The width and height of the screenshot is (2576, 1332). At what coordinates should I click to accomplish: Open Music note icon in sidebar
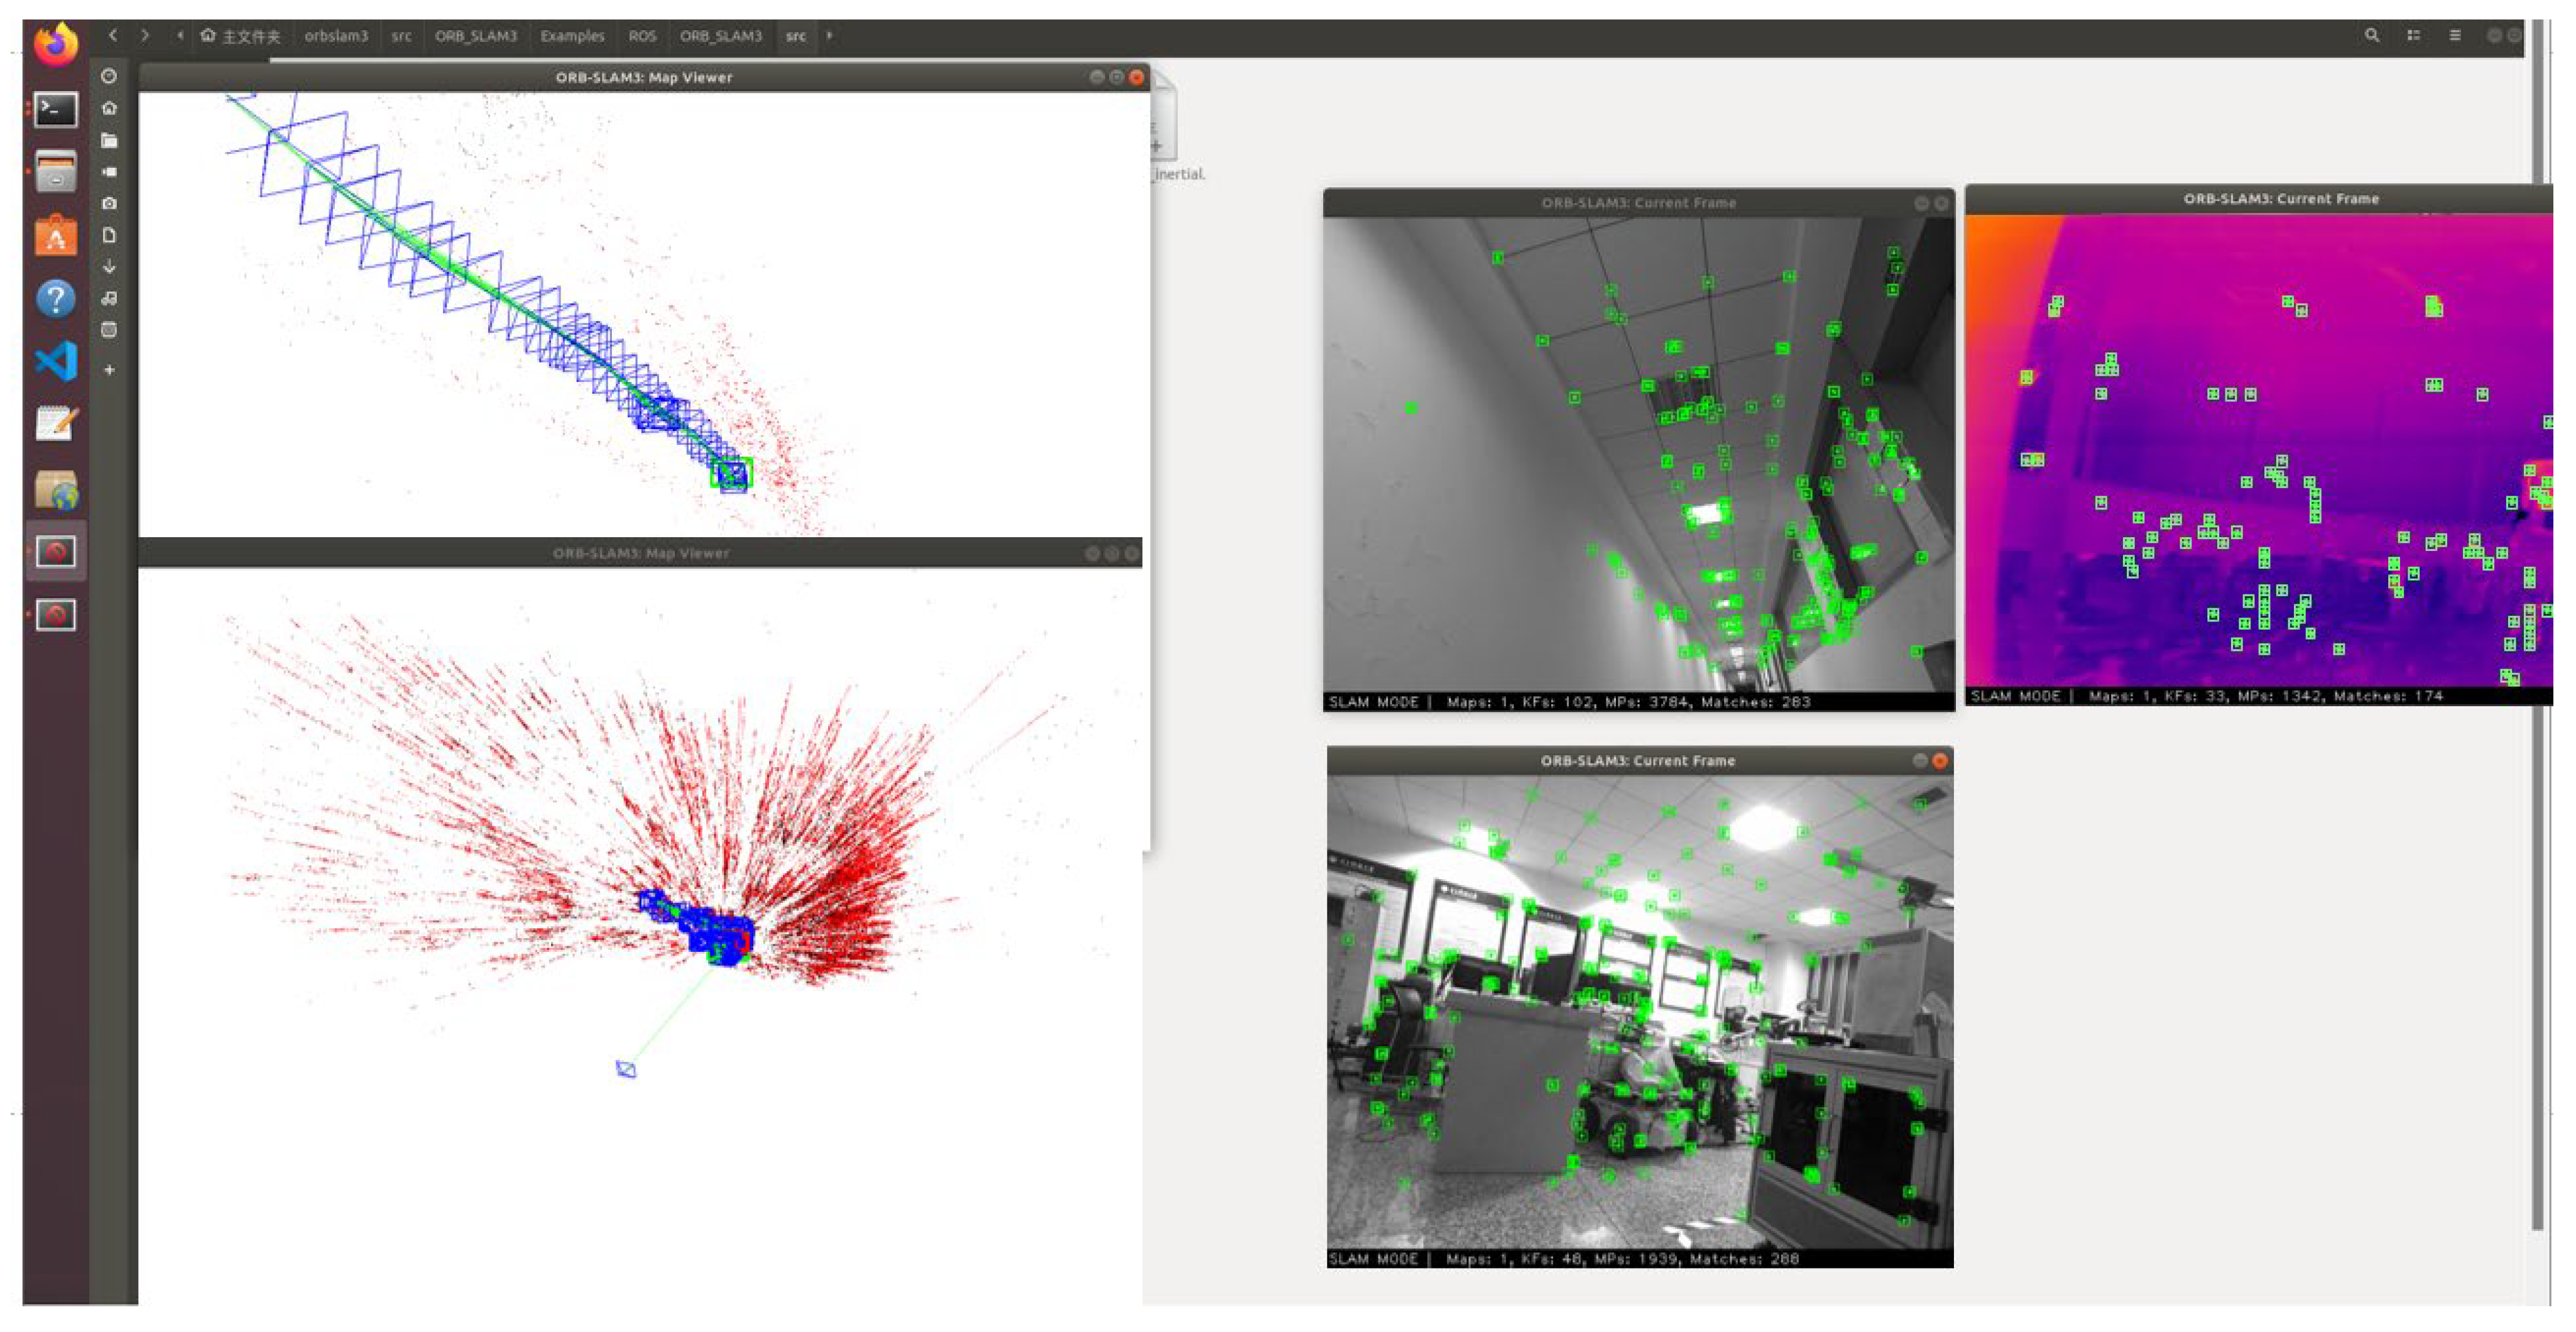point(109,298)
